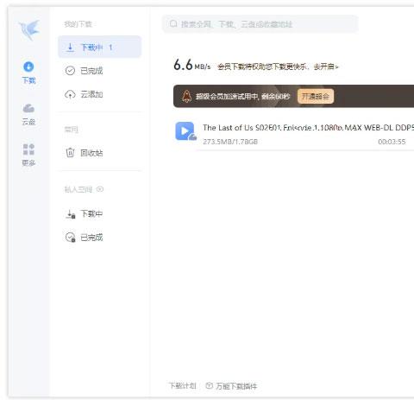The width and height of the screenshot is (414, 400).
Task: Click the 超级会员加速试用中 banner text
Action: pyautogui.click(x=243, y=97)
